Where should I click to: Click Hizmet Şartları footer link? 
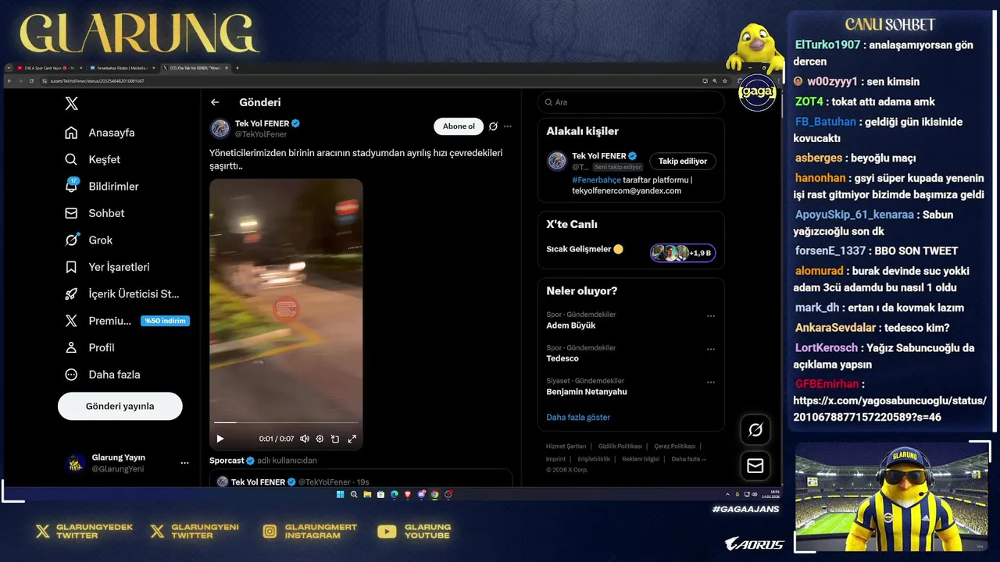[566, 446]
